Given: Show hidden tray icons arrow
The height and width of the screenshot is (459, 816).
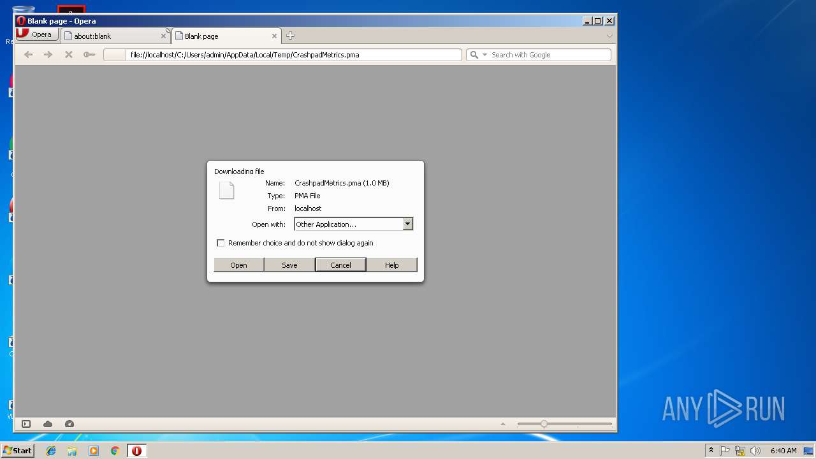Looking at the screenshot, I should [711, 451].
